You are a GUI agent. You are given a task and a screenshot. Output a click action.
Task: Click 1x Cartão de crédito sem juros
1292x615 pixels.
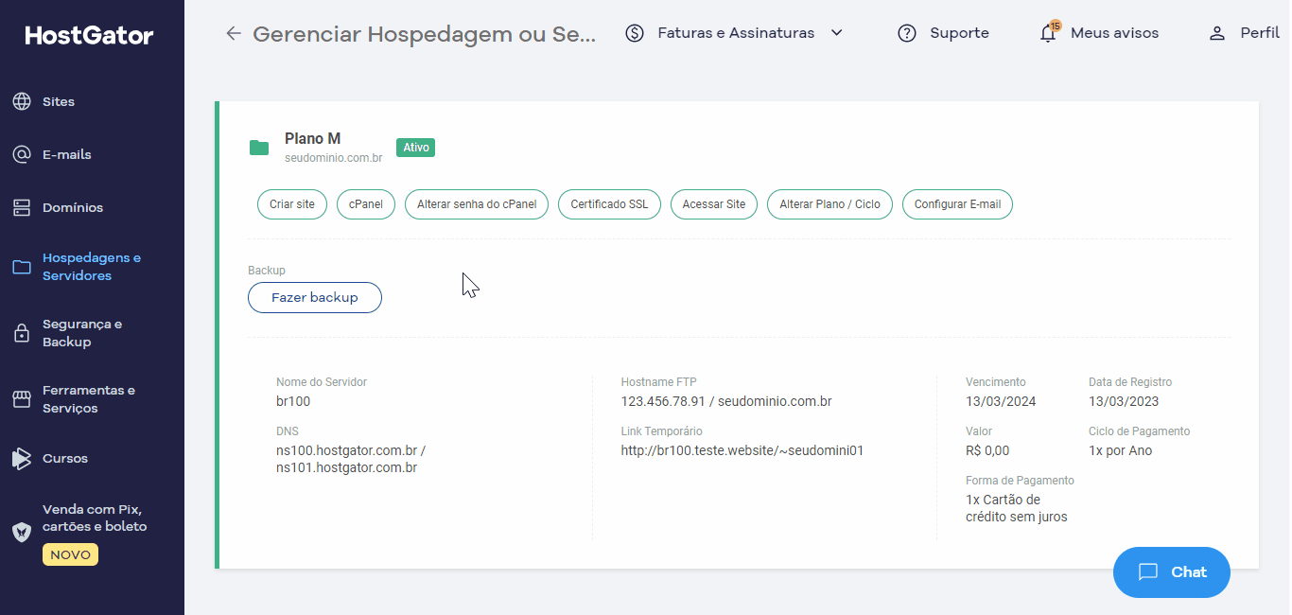click(1017, 508)
